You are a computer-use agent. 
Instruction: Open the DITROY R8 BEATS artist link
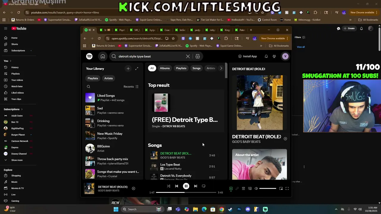(174, 126)
